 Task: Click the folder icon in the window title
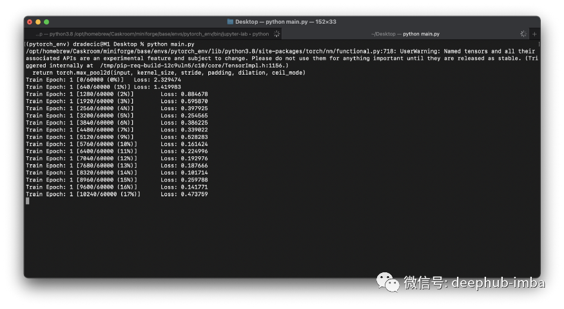pyautogui.click(x=230, y=21)
